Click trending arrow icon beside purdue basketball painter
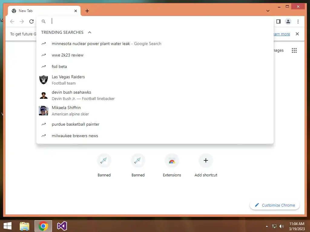 pyautogui.click(x=44, y=124)
